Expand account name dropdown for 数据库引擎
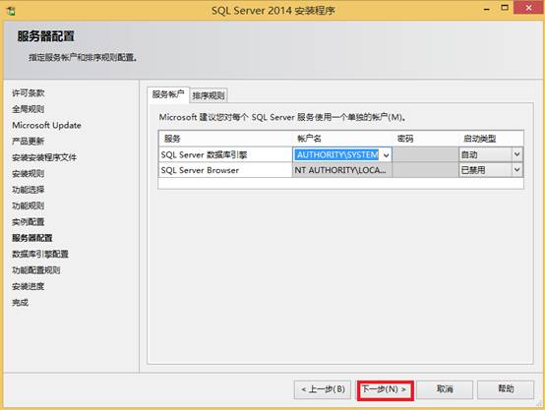The height and width of the screenshot is (410, 545). click(x=387, y=155)
